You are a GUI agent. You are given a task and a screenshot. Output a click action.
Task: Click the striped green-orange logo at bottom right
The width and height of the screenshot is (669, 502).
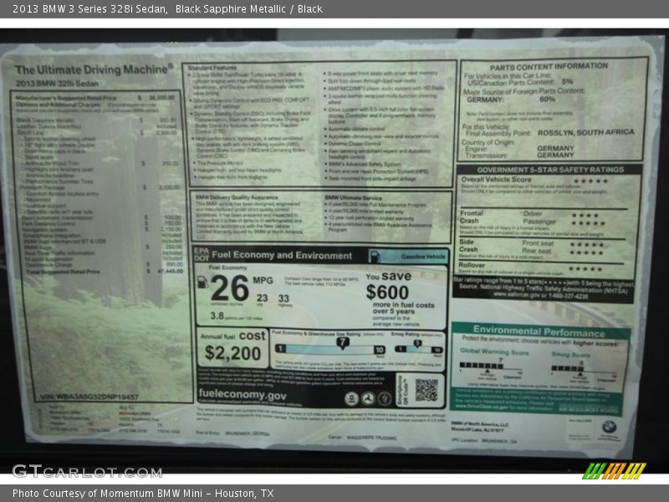point(615,471)
